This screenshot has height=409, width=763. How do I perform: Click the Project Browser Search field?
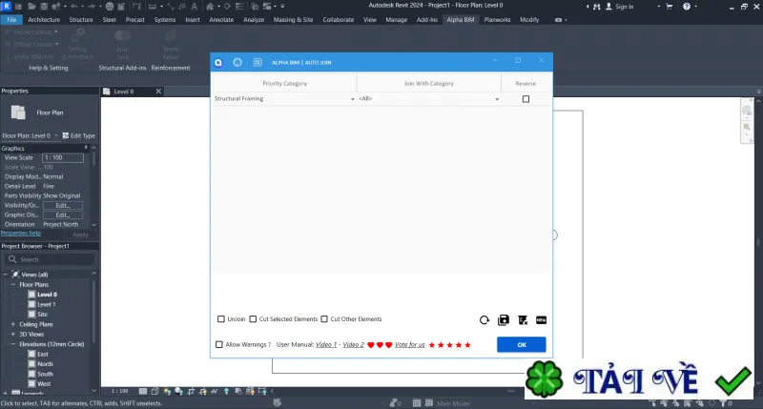49,259
